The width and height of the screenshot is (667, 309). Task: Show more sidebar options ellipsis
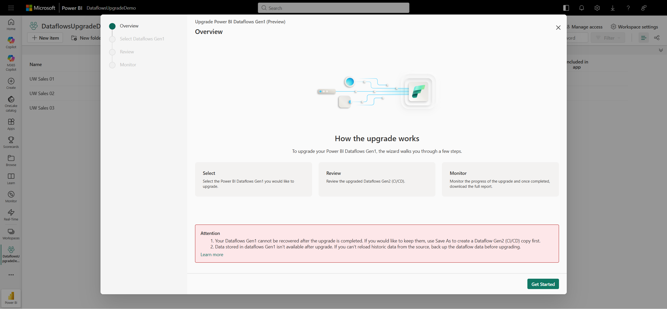(11, 275)
